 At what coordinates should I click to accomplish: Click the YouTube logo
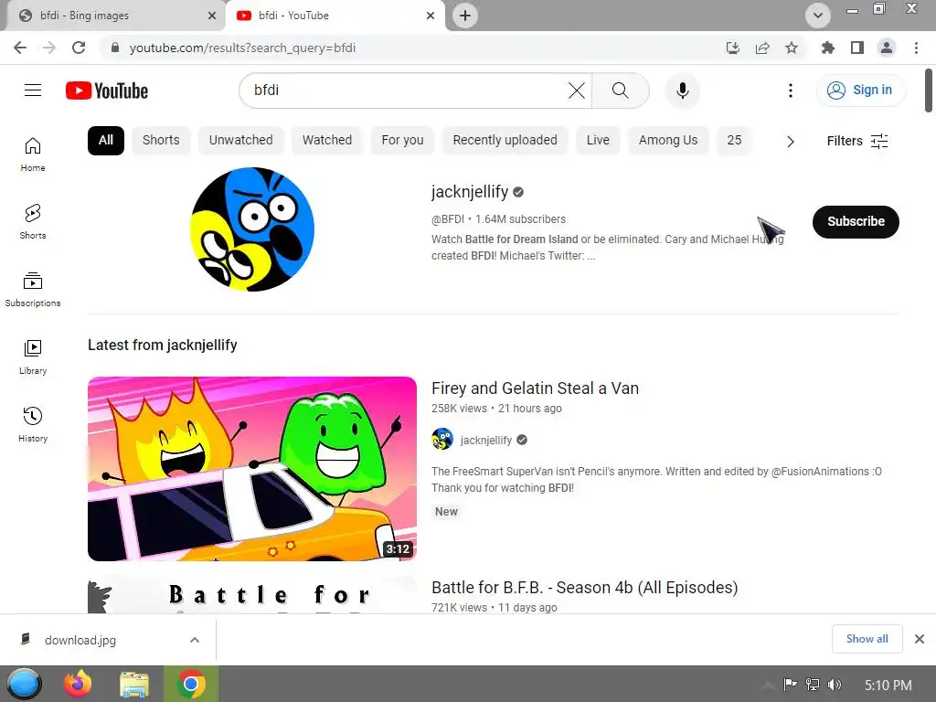pyautogui.click(x=107, y=90)
